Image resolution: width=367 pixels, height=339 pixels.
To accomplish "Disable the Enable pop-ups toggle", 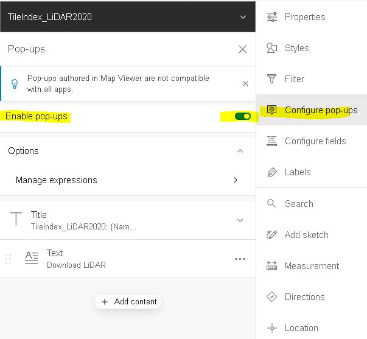I will point(242,116).
